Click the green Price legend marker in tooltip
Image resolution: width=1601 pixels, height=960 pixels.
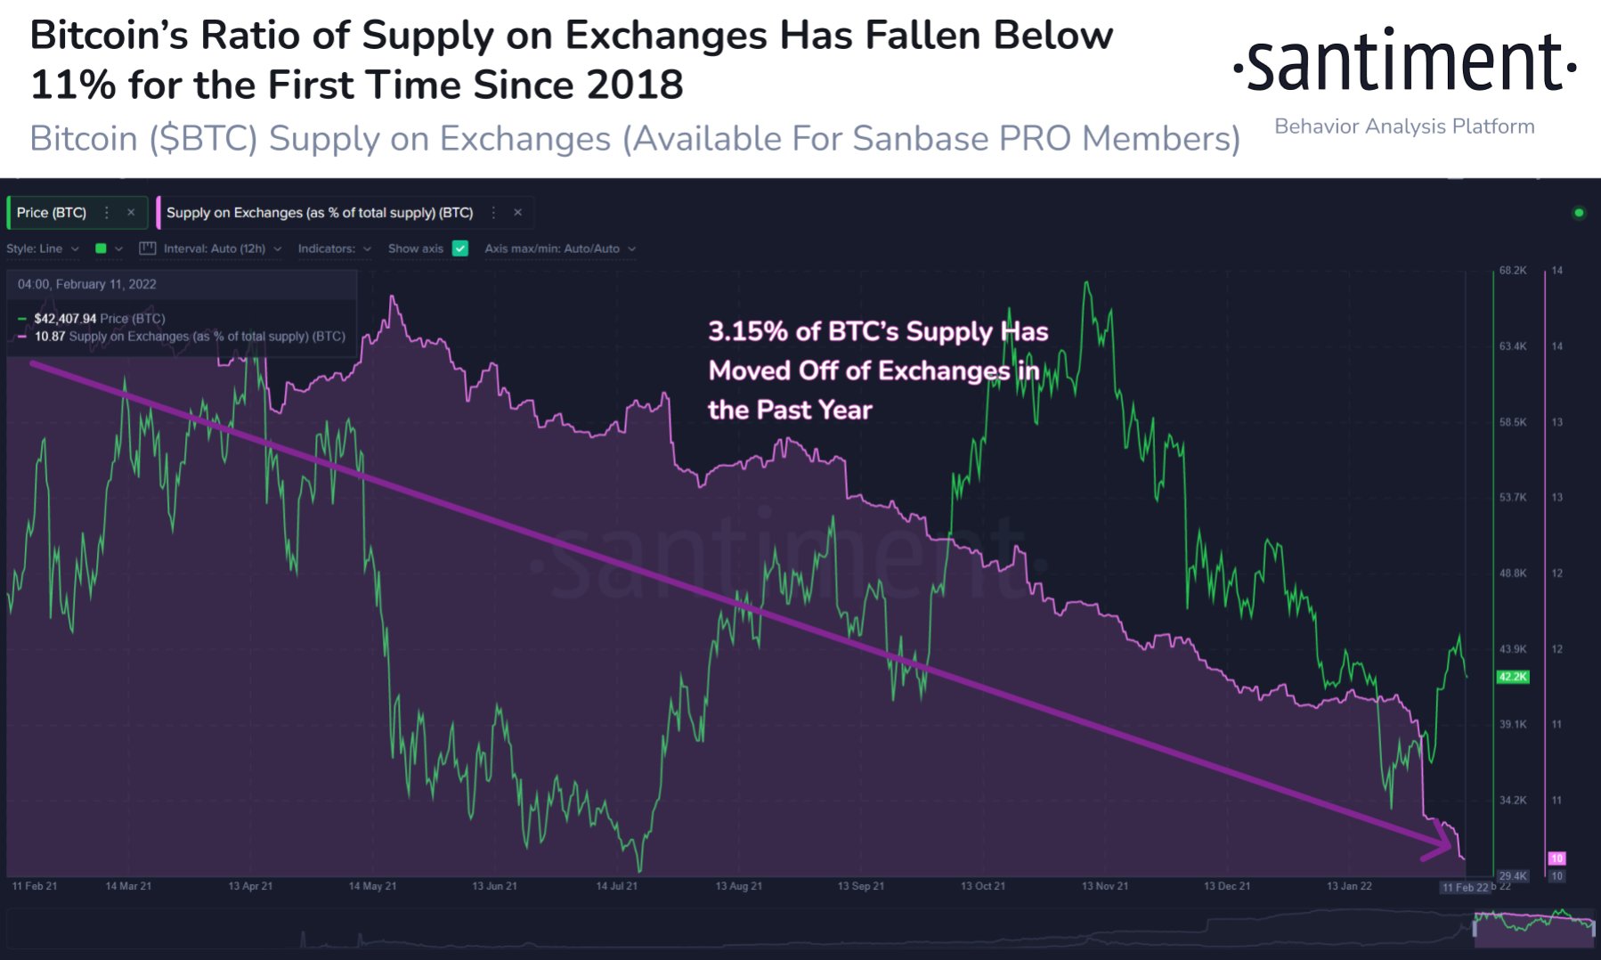click(21, 318)
